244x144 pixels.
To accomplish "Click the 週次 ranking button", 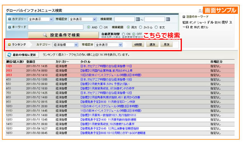I will (x=152, y=45).
